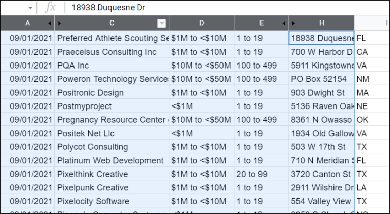Select cell PQA Inc

(112, 65)
